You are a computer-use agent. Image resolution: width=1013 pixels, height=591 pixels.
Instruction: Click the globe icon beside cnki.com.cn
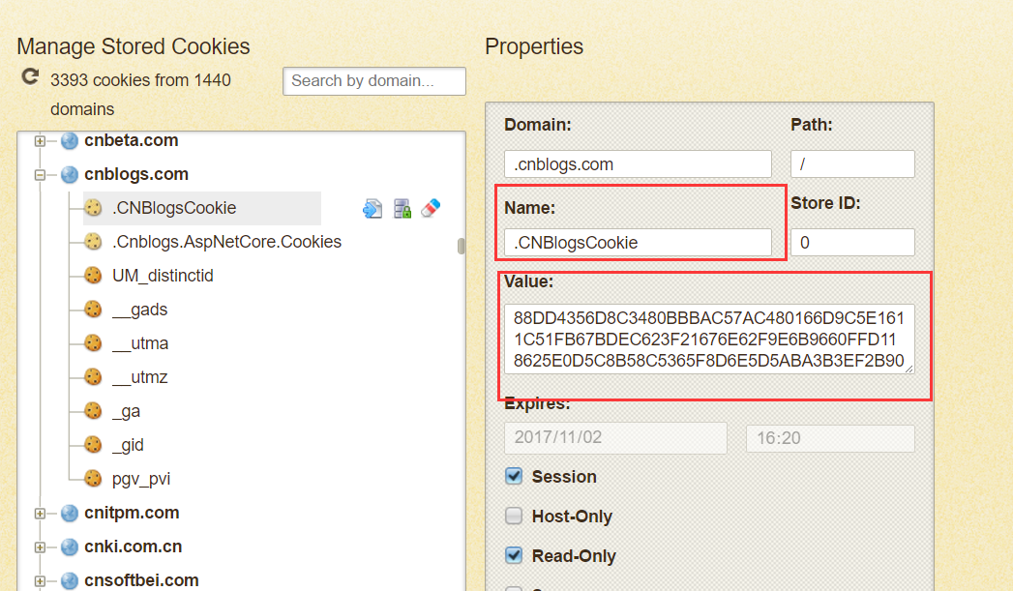point(69,547)
